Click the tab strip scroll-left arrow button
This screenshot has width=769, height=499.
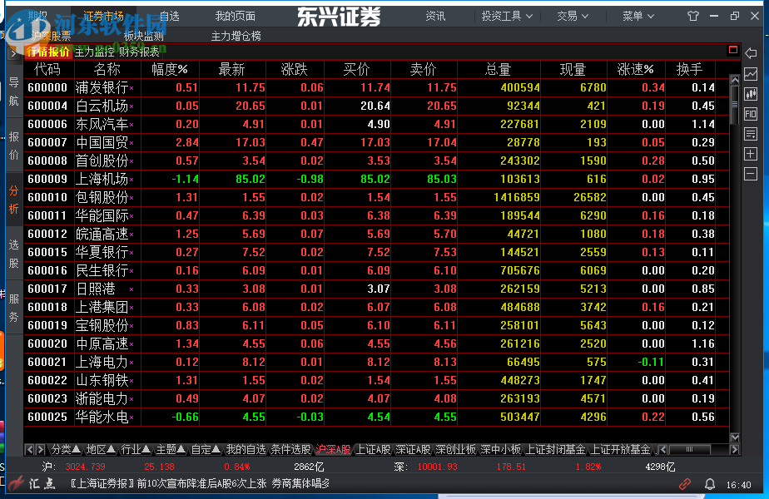(30, 449)
